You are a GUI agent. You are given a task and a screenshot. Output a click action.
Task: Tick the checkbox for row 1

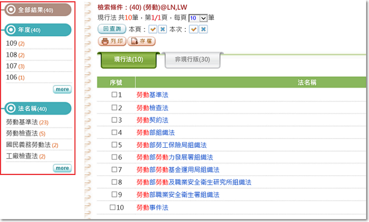(114, 94)
